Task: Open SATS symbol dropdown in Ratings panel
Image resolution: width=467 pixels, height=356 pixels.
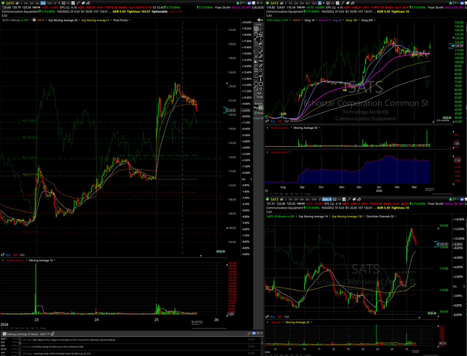Action: 48,334
